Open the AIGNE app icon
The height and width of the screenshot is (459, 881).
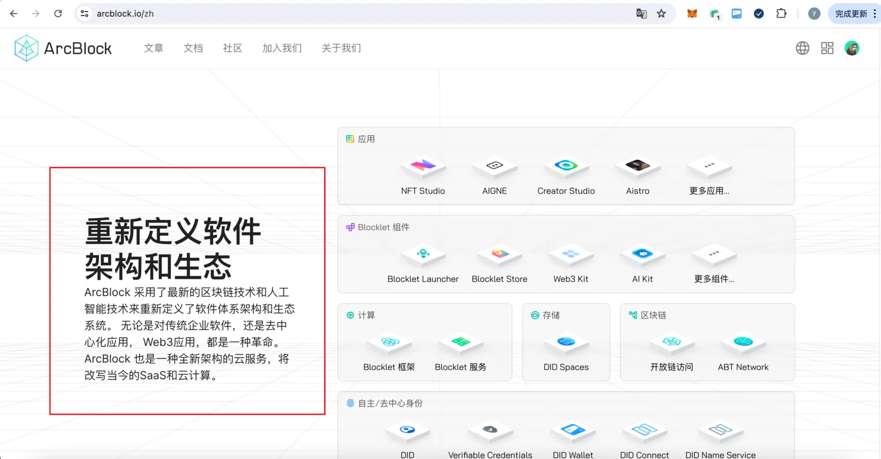click(x=494, y=166)
